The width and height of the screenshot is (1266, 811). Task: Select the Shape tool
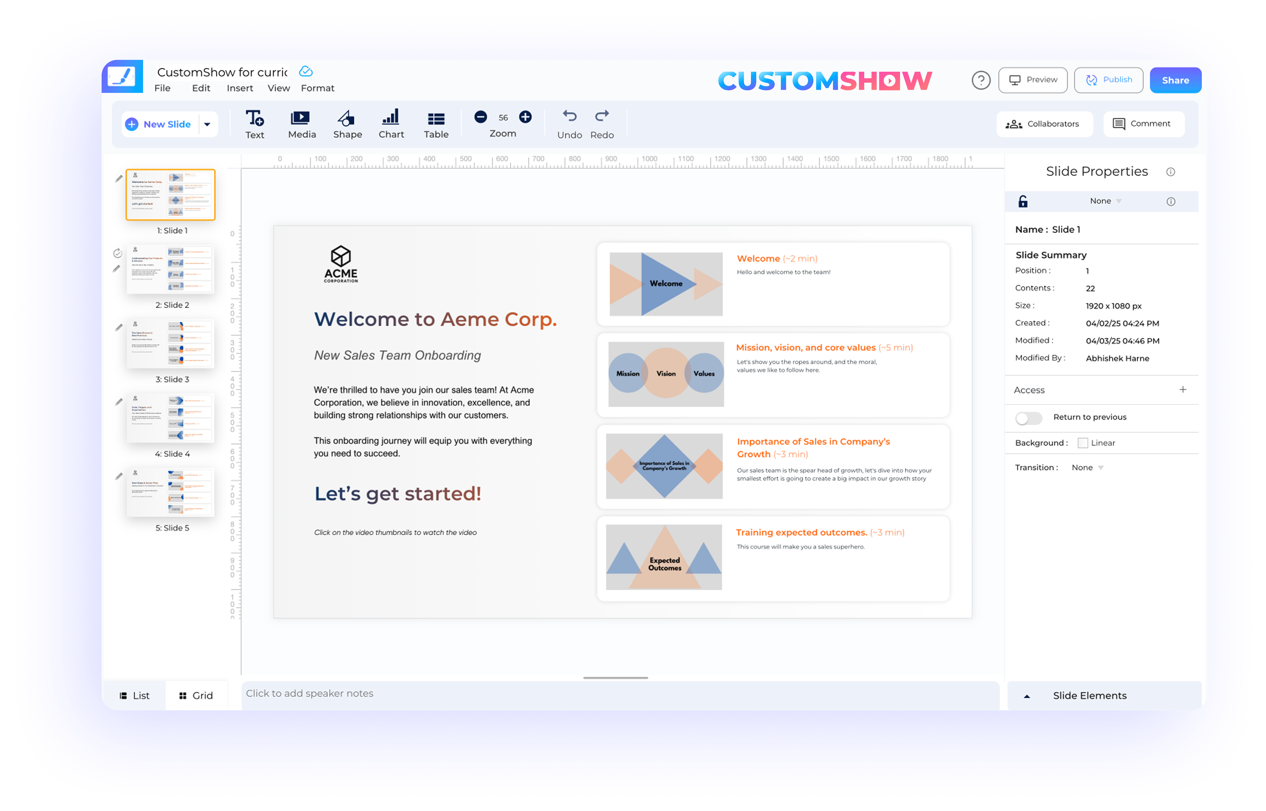[347, 124]
